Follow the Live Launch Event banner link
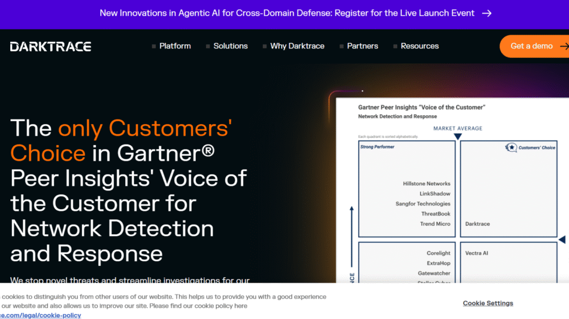The height and width of the screenshot is (319, 569). (287, 13)
